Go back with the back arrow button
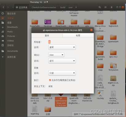 click(3, 7)
